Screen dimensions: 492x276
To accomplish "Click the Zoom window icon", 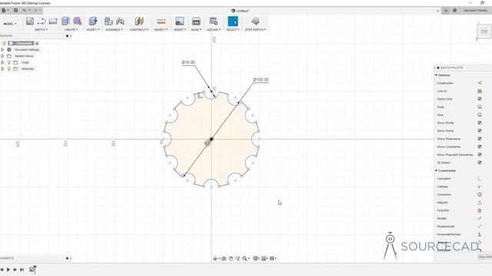I will tap(244, 258).
